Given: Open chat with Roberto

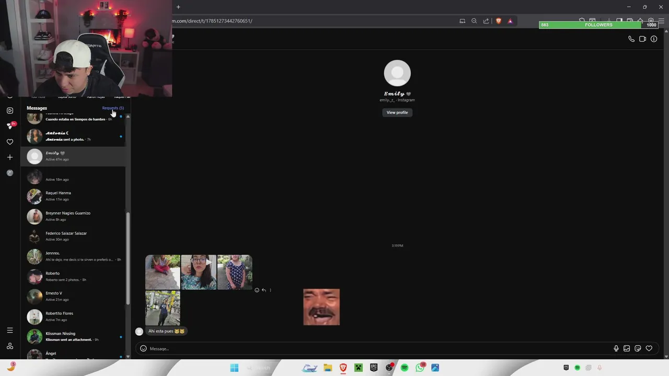Looking at the screenshot, I should pos(73,276).
